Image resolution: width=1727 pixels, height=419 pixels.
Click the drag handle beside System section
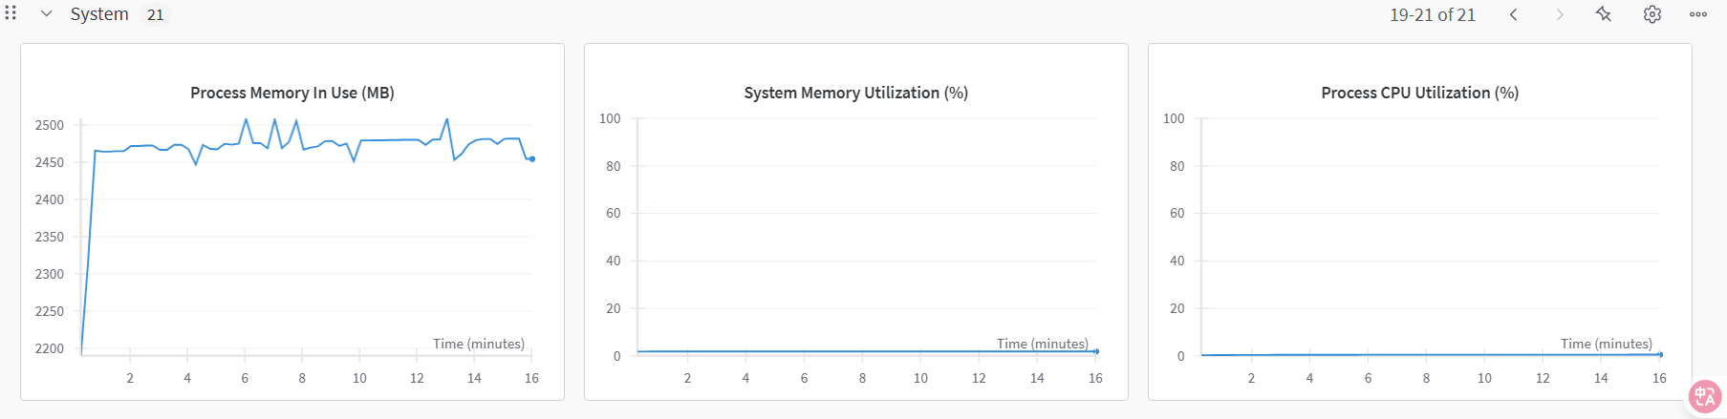tap(11, 13)
